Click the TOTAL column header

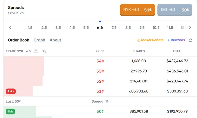coord(177,51)
